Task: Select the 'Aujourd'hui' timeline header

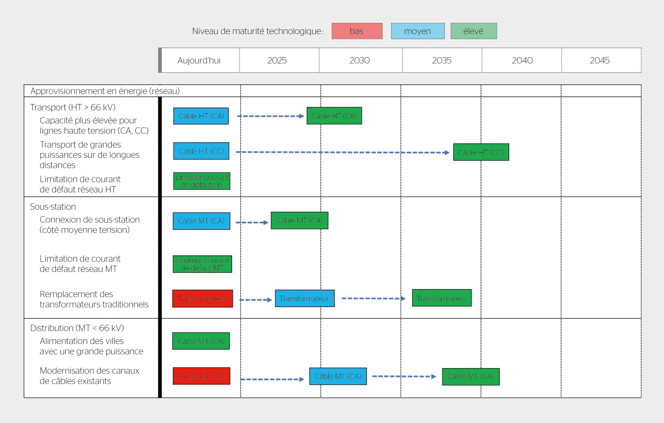Action: (x=199, y=61)
